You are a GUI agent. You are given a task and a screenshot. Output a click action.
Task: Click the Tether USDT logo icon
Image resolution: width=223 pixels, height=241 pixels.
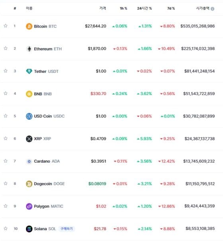point(29,71)
